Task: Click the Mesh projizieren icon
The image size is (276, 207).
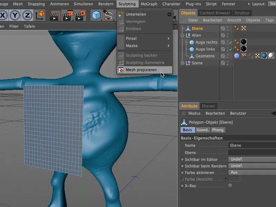Action: pos(121,70)
